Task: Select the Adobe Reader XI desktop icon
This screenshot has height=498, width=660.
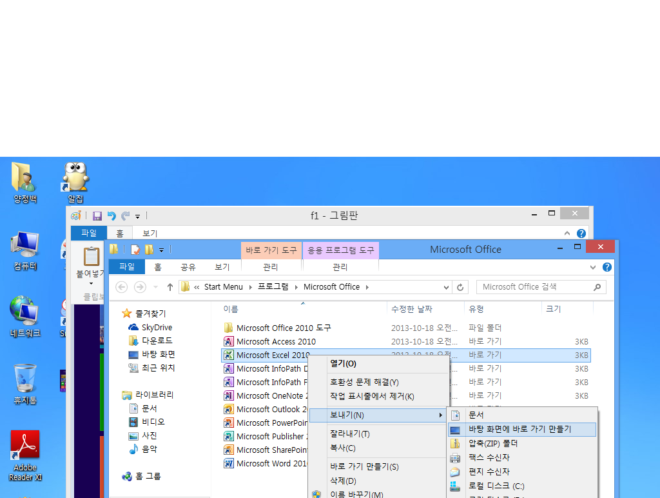Action: [25, 456]
